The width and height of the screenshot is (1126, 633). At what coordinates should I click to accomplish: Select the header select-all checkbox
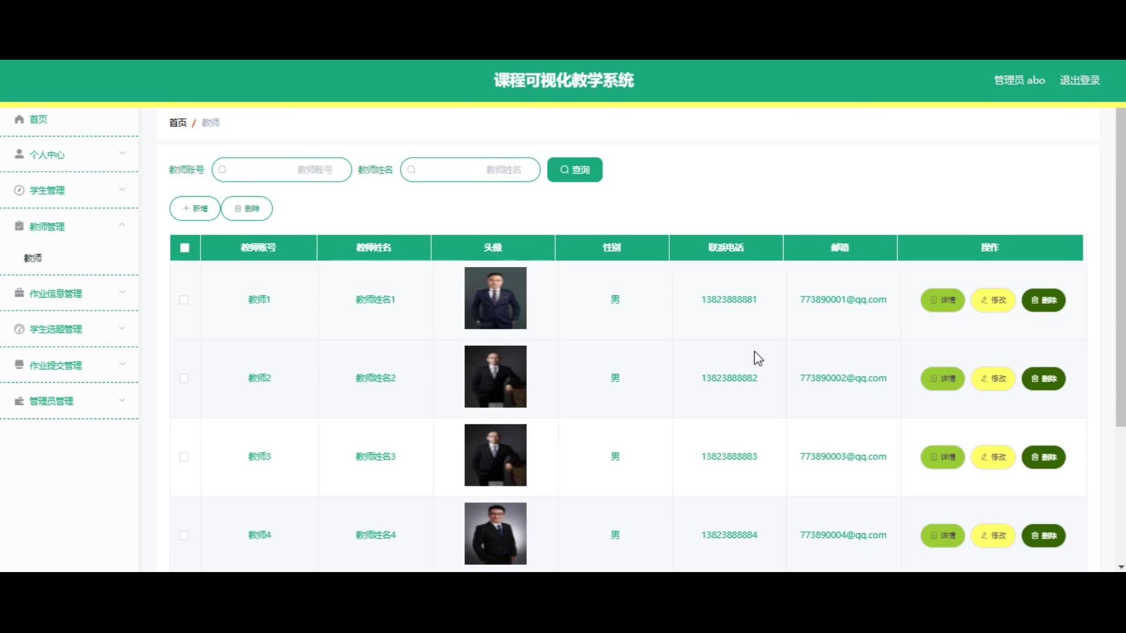(x=185, y=248)
